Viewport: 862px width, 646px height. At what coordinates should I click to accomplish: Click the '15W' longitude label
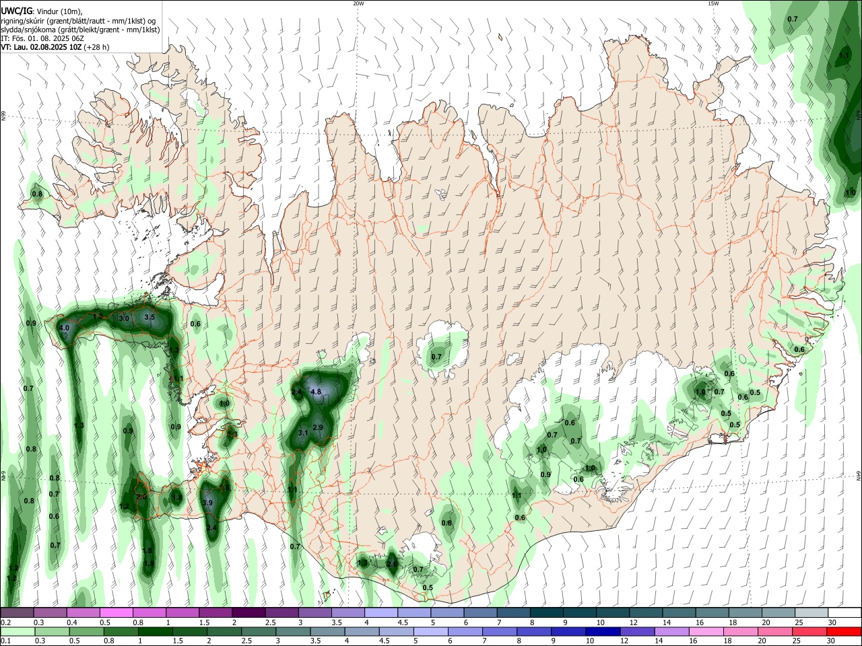pos(713,3)
